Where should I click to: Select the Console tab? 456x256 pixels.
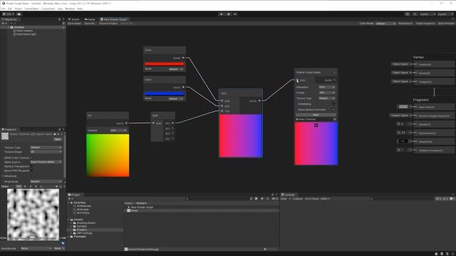point(288,195)
